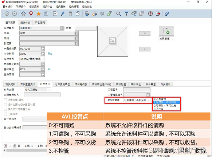Expand the 料号来源 dropdown
The image size is (212, 157).
49,90
